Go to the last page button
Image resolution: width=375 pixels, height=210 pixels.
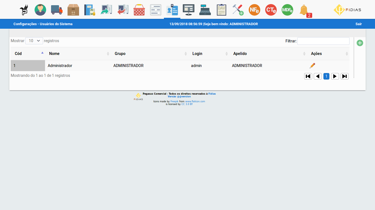pyautogui.click(x=345, y=76)
